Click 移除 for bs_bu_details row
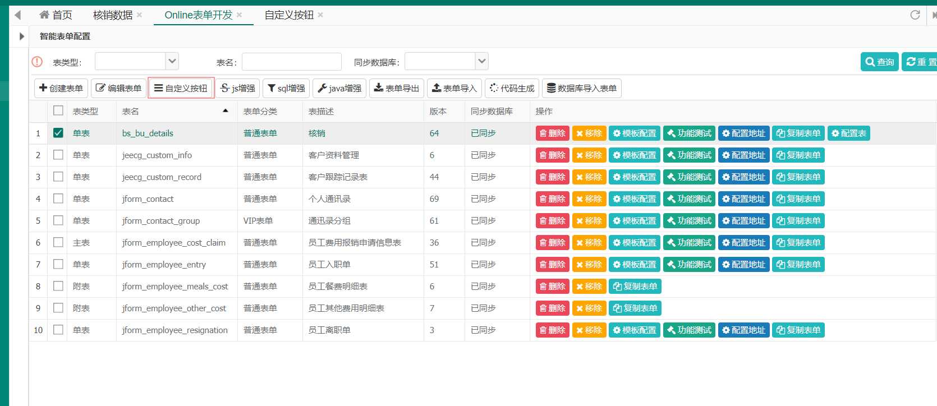The width and height of the screenshot is (937, 406). 589,133
